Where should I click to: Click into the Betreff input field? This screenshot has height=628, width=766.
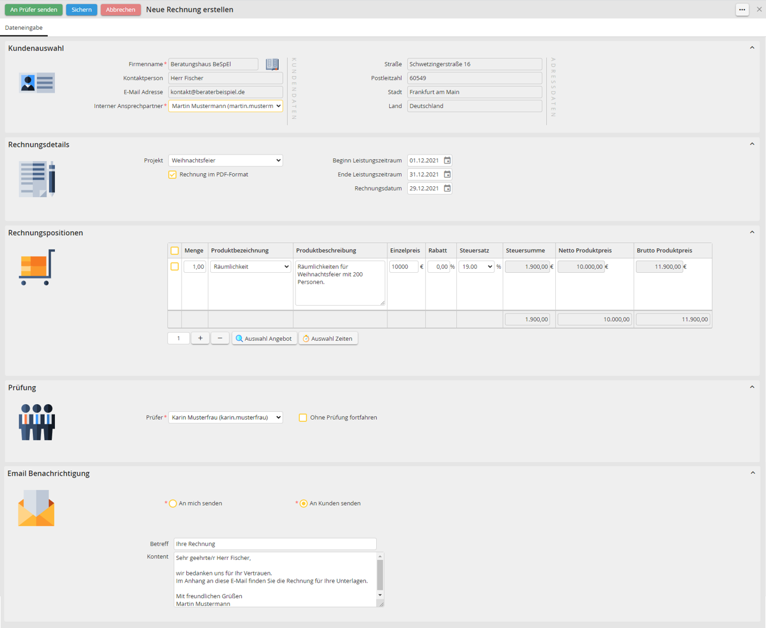(x=275, y=544)
